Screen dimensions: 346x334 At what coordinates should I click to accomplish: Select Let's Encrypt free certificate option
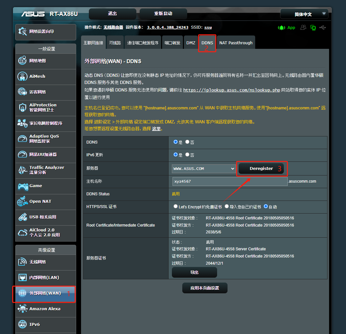click(176, 206)
